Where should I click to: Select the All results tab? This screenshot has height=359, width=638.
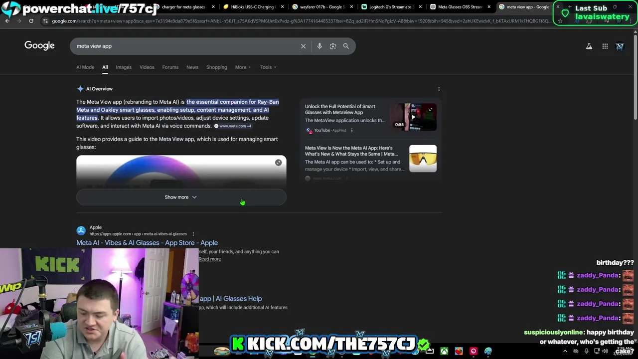pyautogui.click(x=105, y=67)
